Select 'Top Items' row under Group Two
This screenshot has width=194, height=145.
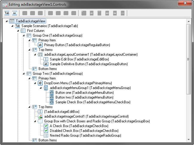tap(46, 107)
